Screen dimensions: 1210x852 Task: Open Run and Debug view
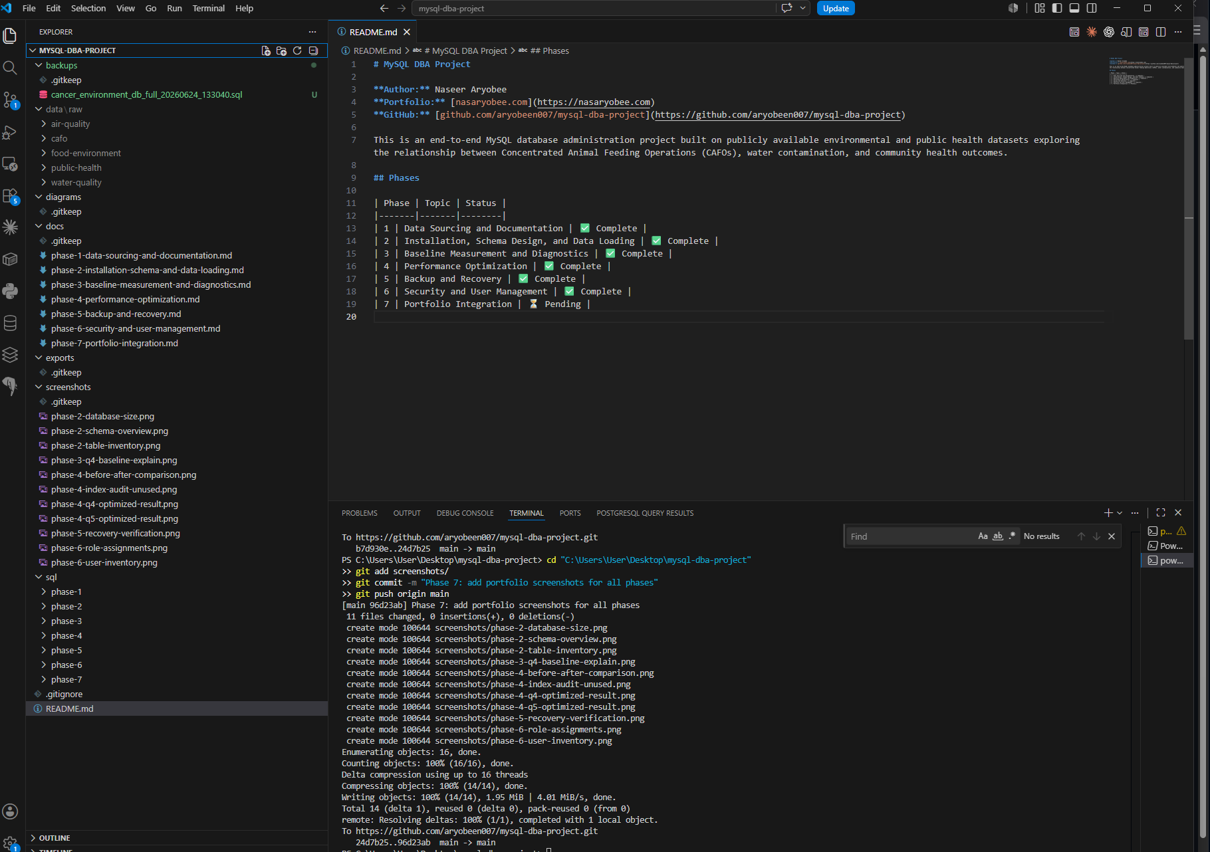pyautogui.click(x=10, y=132)
